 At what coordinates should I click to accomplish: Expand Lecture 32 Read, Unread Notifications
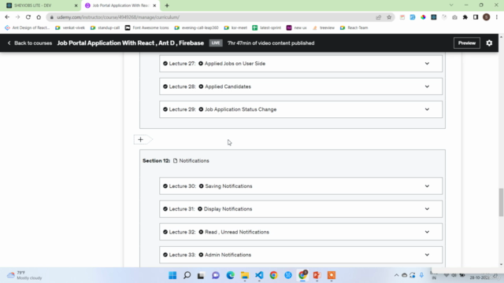click(427, 232)
